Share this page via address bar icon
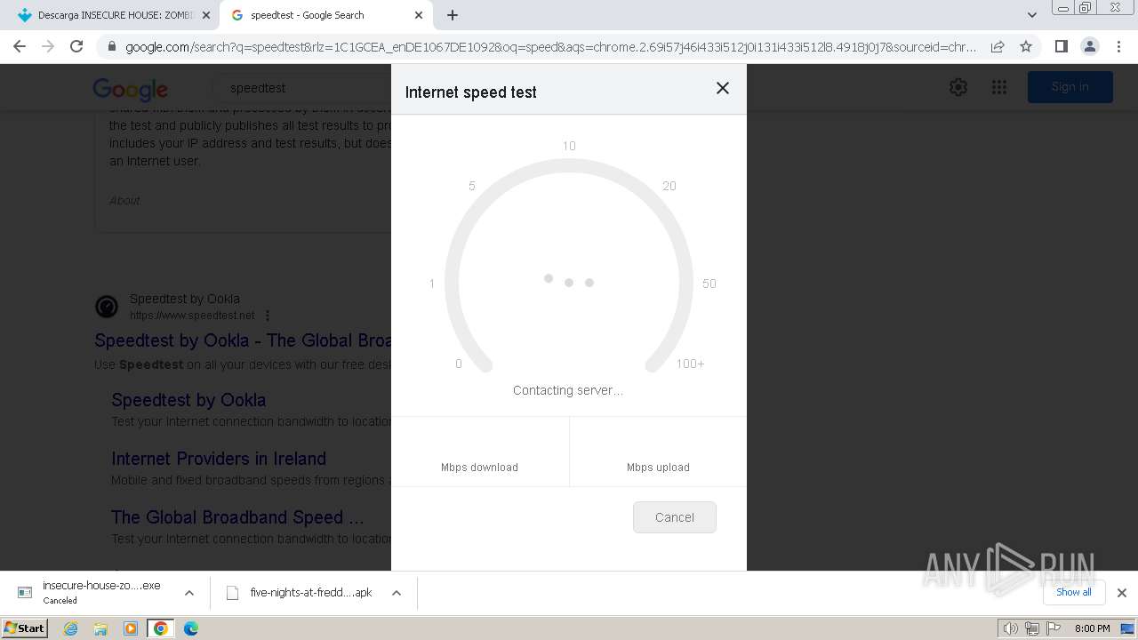 [998, 46]
